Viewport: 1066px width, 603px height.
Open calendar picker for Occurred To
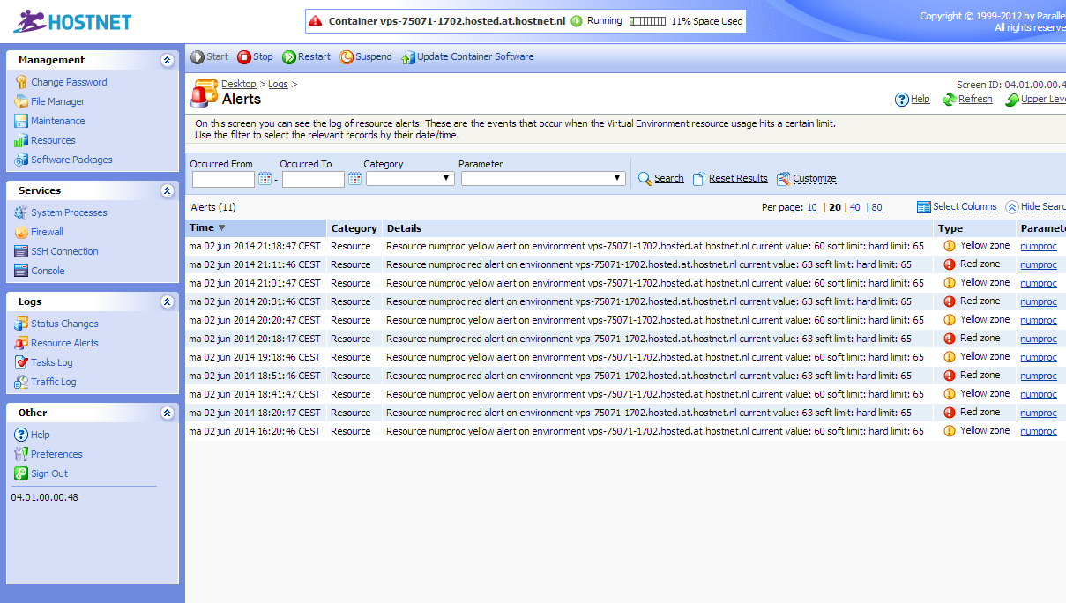[354, 179]
